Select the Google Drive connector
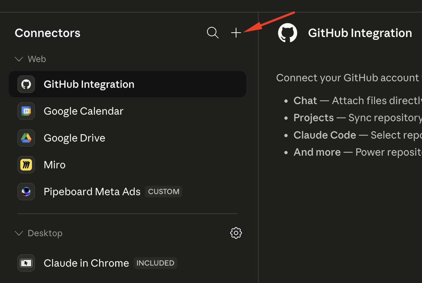 click(127, 138)
